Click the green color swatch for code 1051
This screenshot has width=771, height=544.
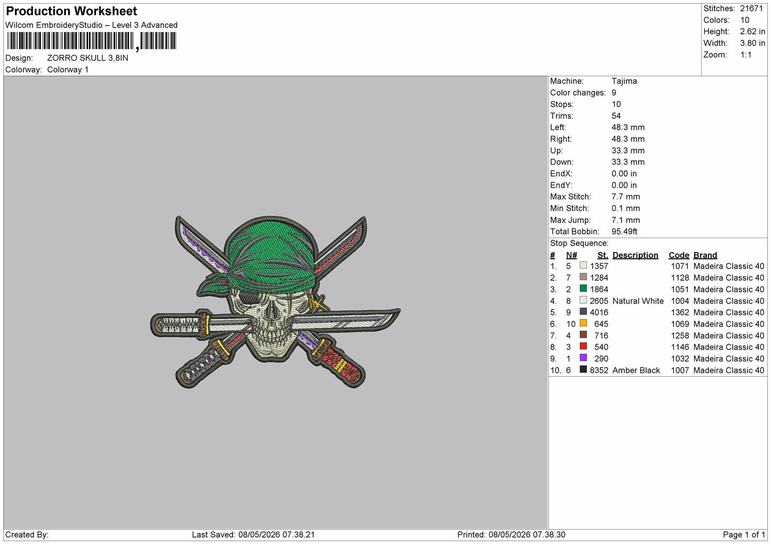coord(583,289)
